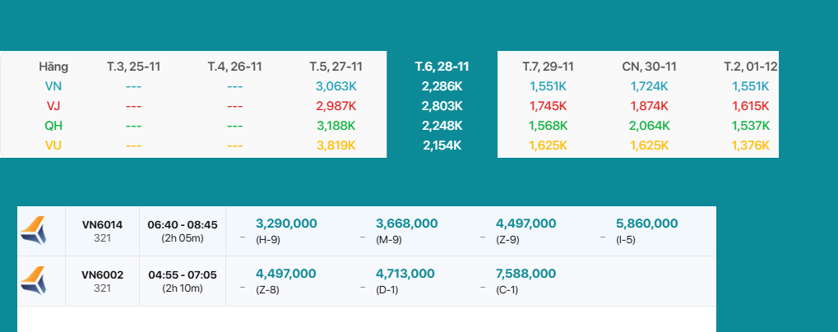Switch to the T.5, 27-11 date
The height and width of the screenshot is (332, 838).
[336, 67]
